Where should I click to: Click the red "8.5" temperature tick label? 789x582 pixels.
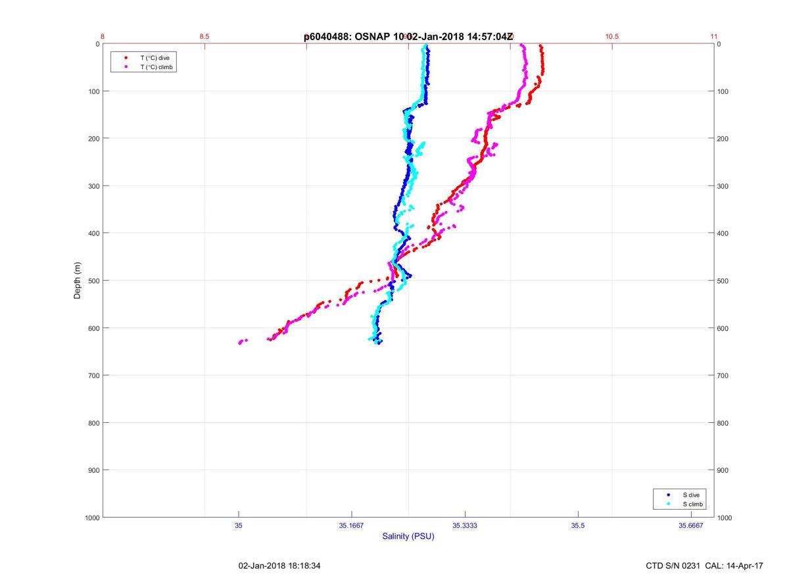(x=204, y=37)
